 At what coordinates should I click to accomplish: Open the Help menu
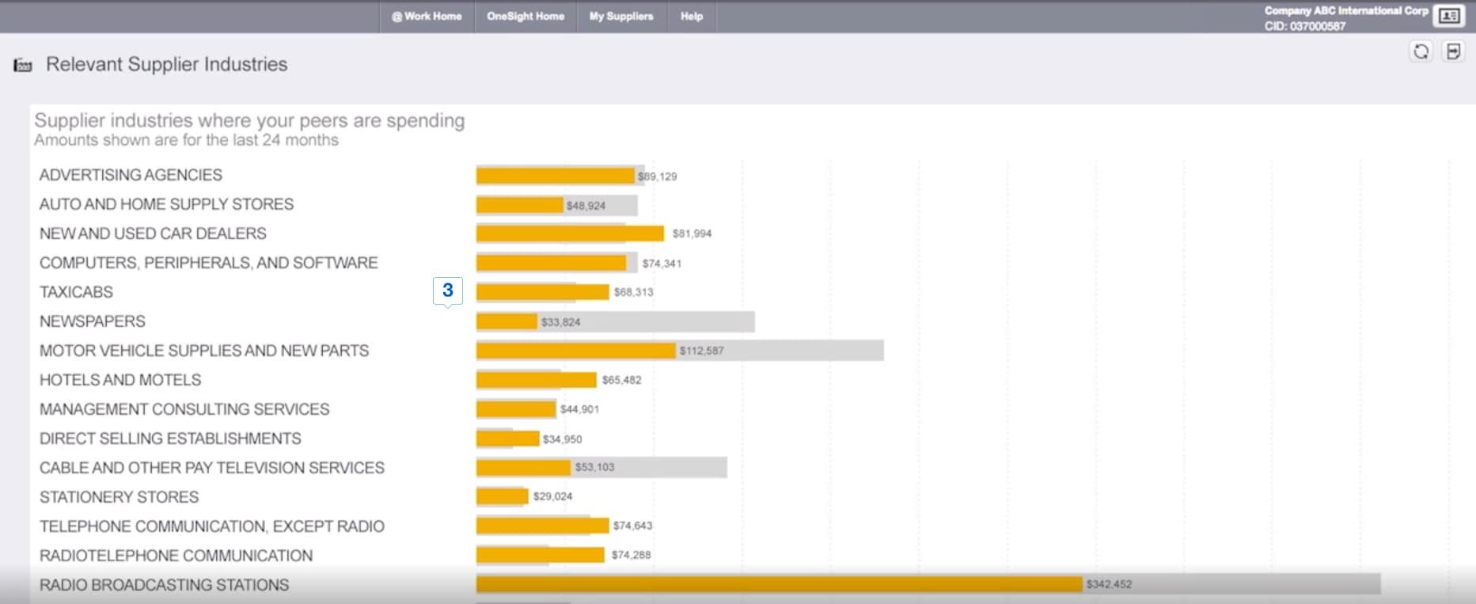[691, 16]
